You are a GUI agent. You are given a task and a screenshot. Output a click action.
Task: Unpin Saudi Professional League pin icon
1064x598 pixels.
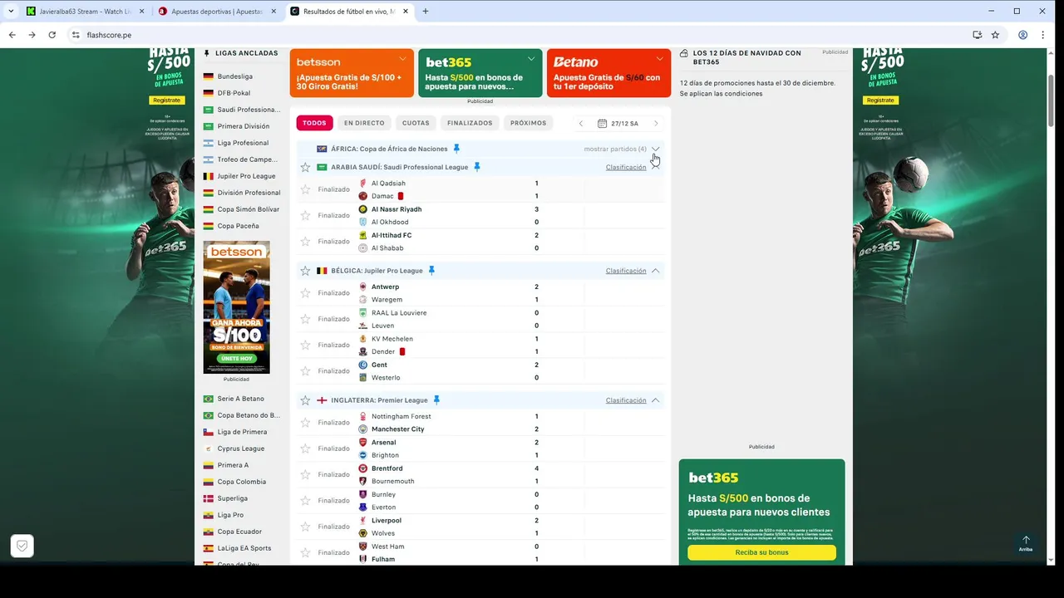point(477,167)
